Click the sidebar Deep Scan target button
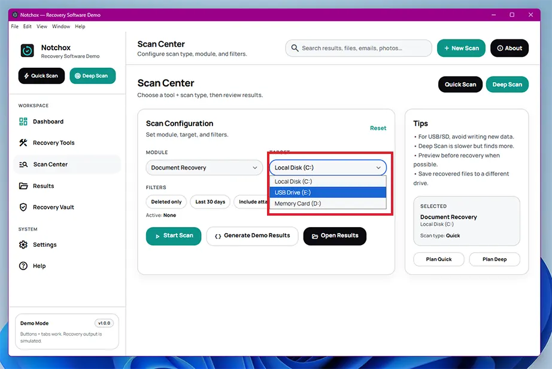 (x=93, y=75)
